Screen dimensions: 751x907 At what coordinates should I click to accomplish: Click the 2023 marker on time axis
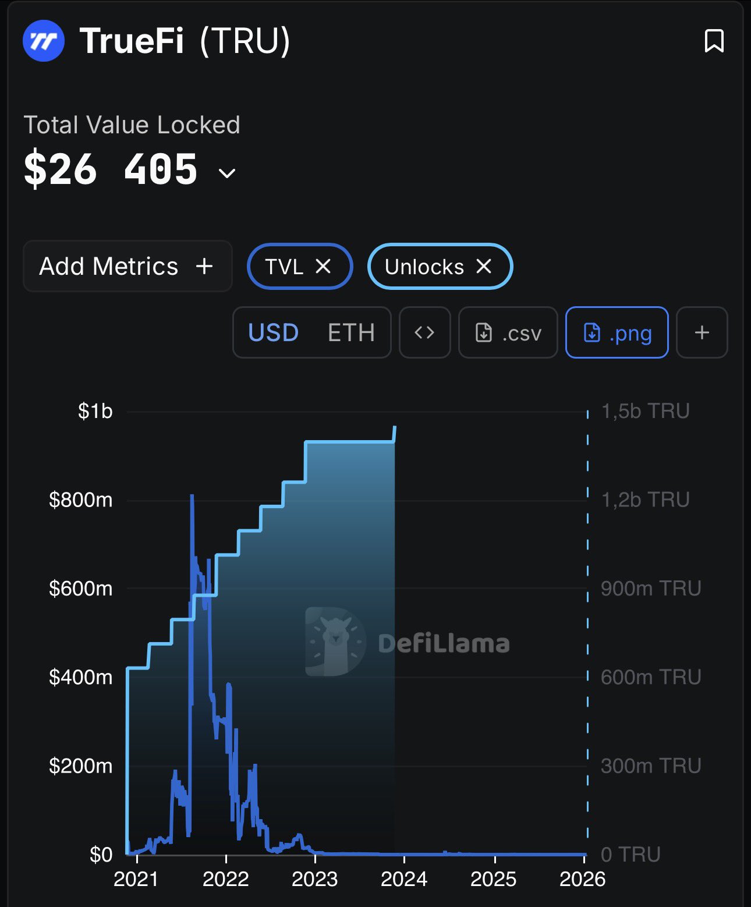click(315, 878)
